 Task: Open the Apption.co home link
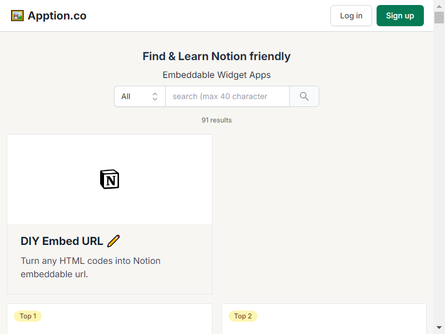49,16
